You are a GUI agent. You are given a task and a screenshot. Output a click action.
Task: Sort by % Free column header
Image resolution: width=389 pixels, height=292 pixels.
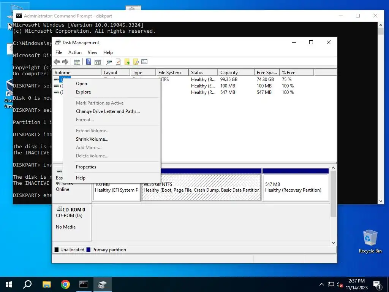297,73
